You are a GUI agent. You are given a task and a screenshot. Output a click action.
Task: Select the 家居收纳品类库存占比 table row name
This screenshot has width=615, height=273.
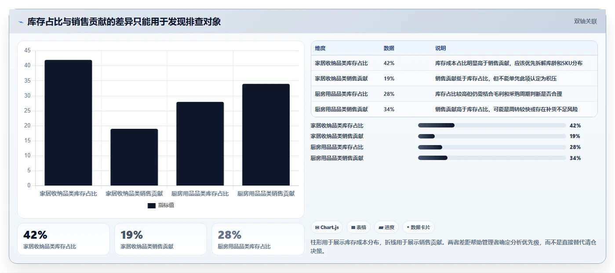click(x=342, y=63)
